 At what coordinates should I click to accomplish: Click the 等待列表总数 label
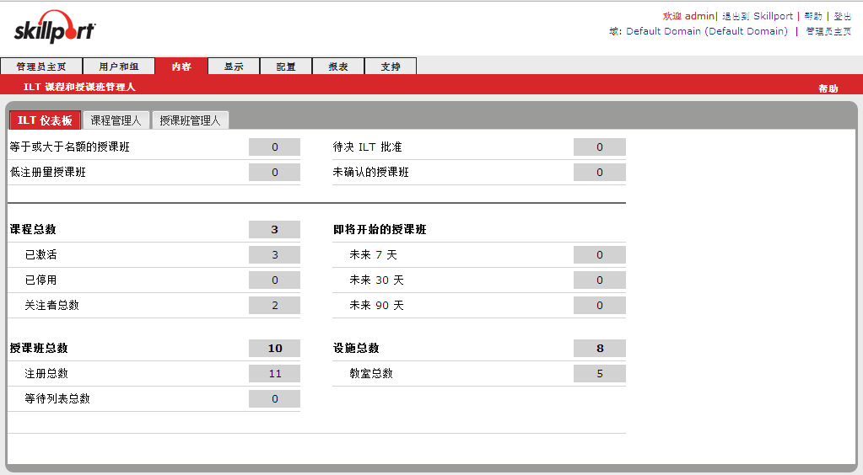pos(57,398)
